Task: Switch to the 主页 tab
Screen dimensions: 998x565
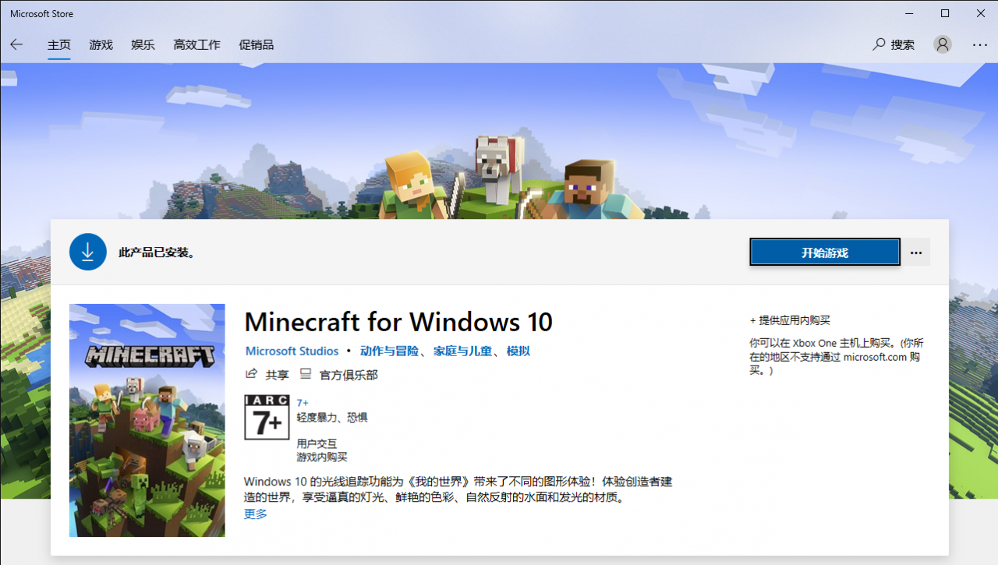Action: click(x=59, y=44)
